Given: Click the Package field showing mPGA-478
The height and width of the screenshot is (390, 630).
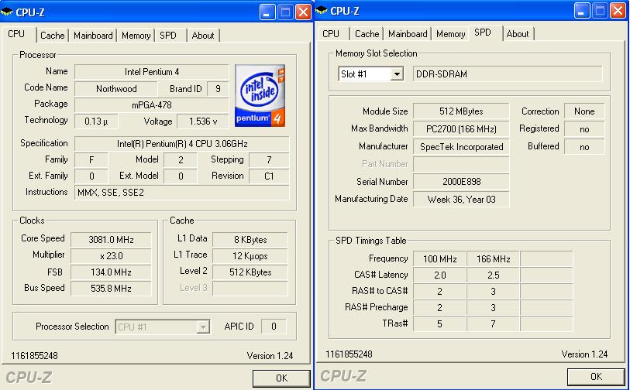Looking at the screenshot, I should click(152, 105).
